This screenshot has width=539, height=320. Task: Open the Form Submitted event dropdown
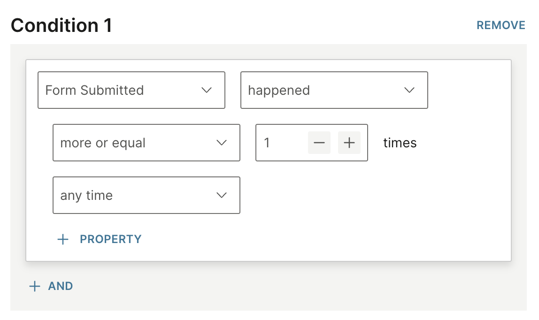pos(131,90)
